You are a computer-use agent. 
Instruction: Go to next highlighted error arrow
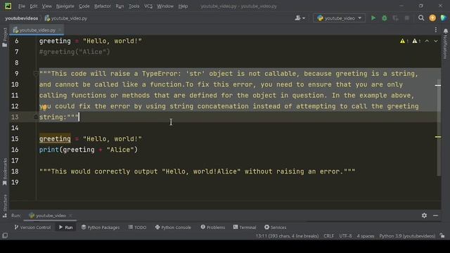(x=436, y=41)
